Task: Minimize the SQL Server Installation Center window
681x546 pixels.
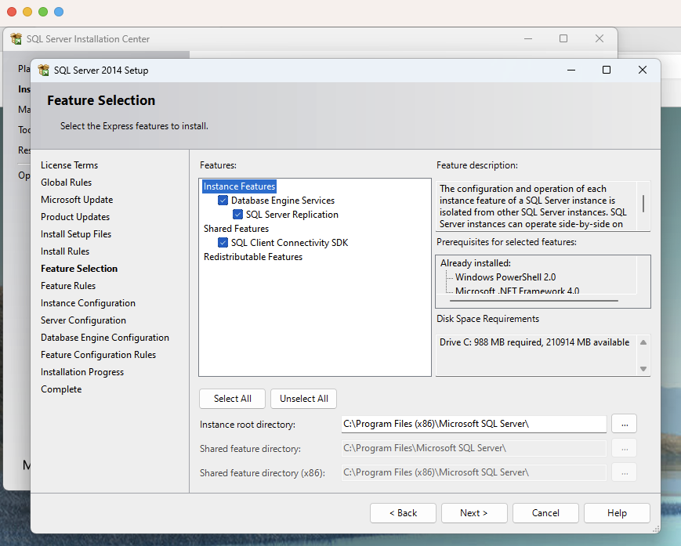Action: tap(528, 38)
